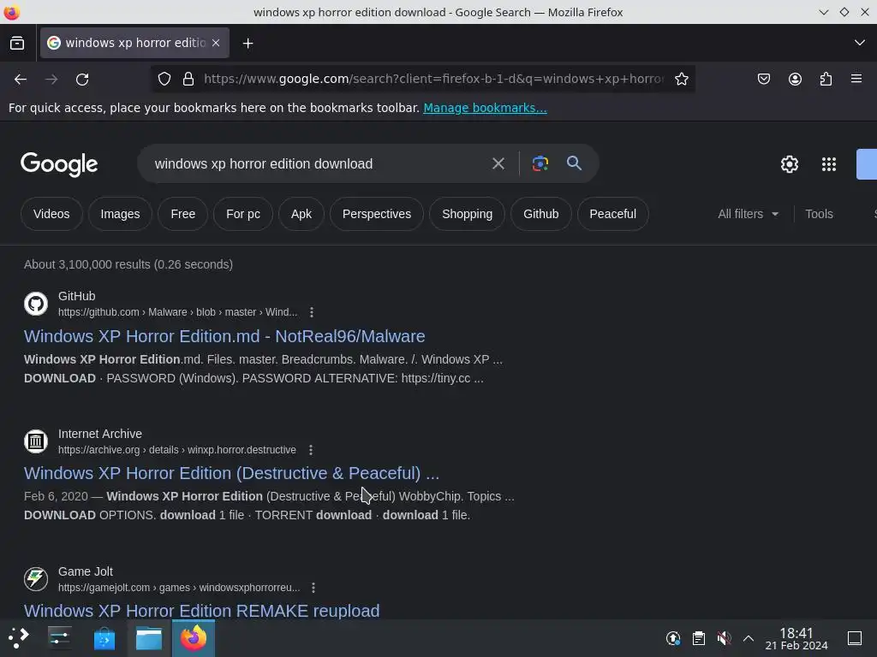Search by image with Google Lens
877x657 pixels.
(x=540, y=163)
